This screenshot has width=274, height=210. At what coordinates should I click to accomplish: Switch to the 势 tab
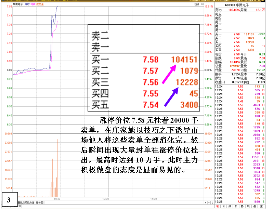pyautogui.click(x=242, y=206)
